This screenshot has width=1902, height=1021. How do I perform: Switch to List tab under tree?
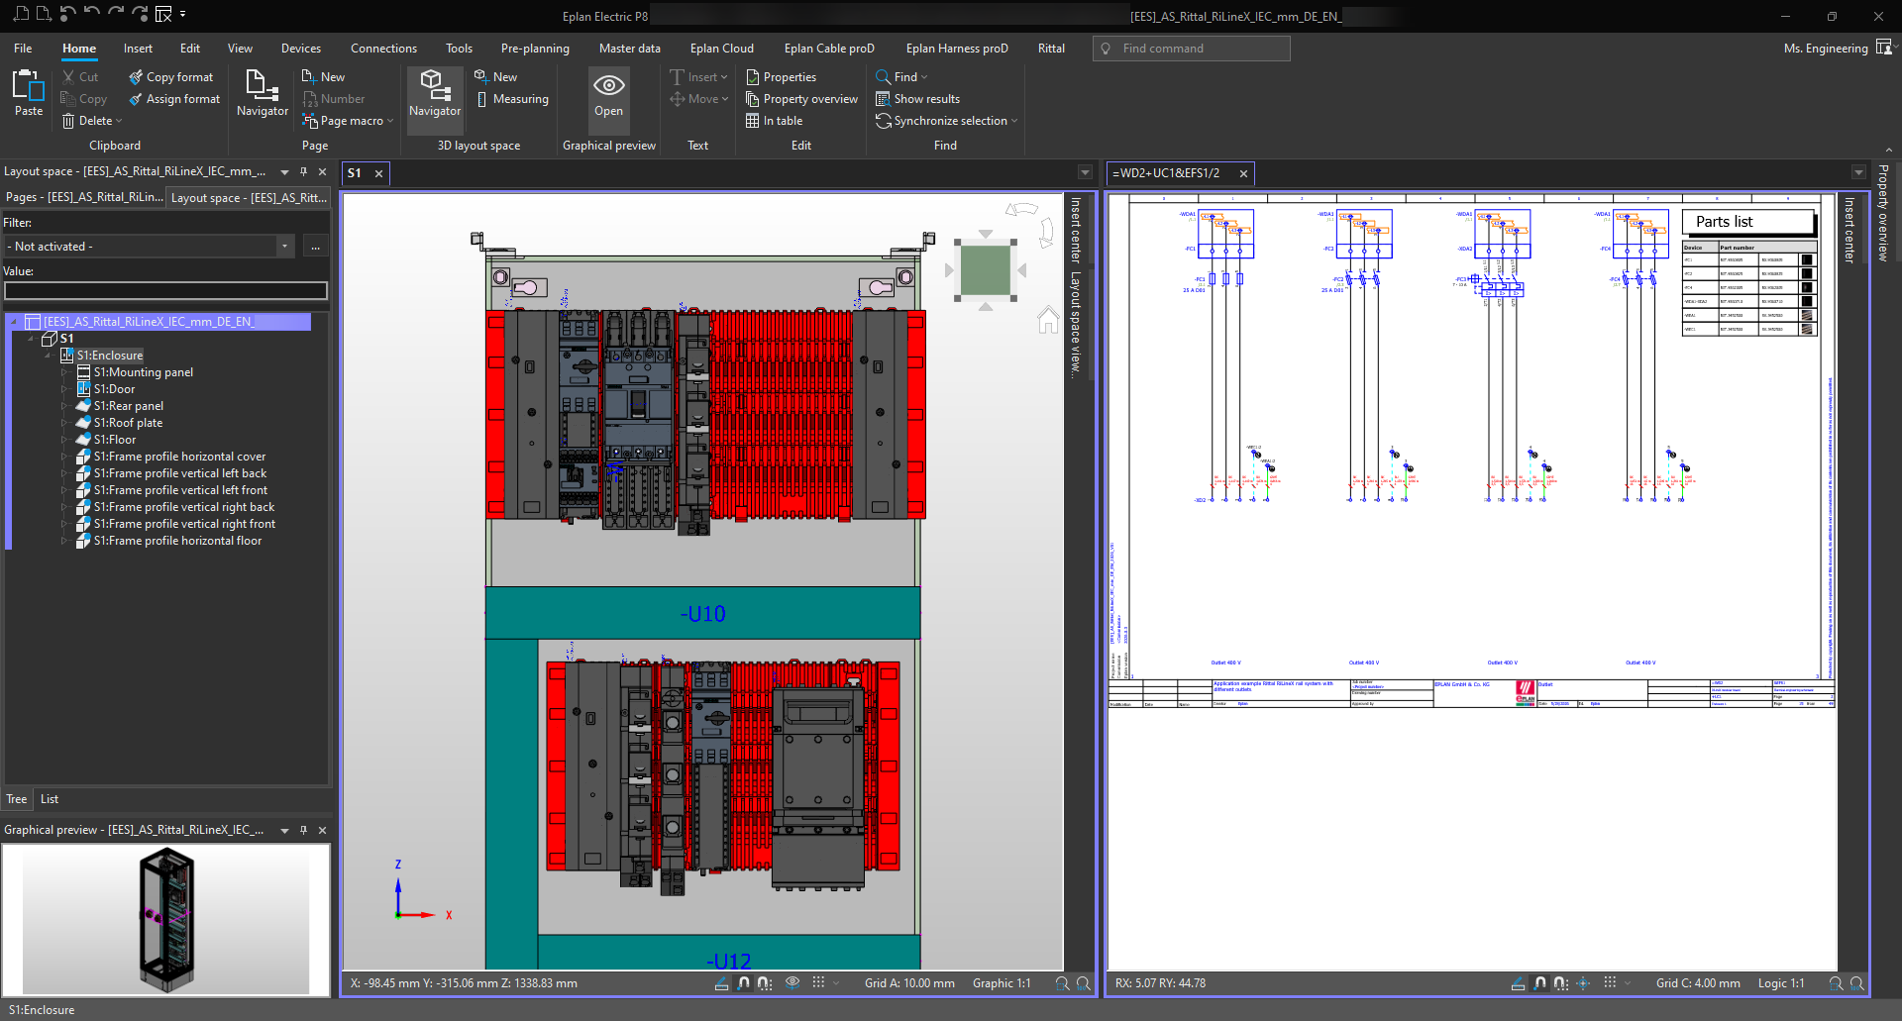[50, 799]
